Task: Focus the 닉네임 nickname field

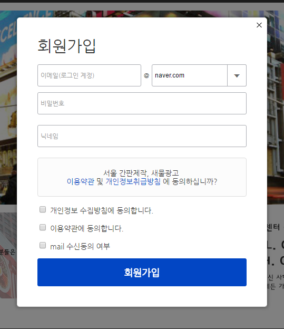Action: pyautogui.click(x=142, y=136)
